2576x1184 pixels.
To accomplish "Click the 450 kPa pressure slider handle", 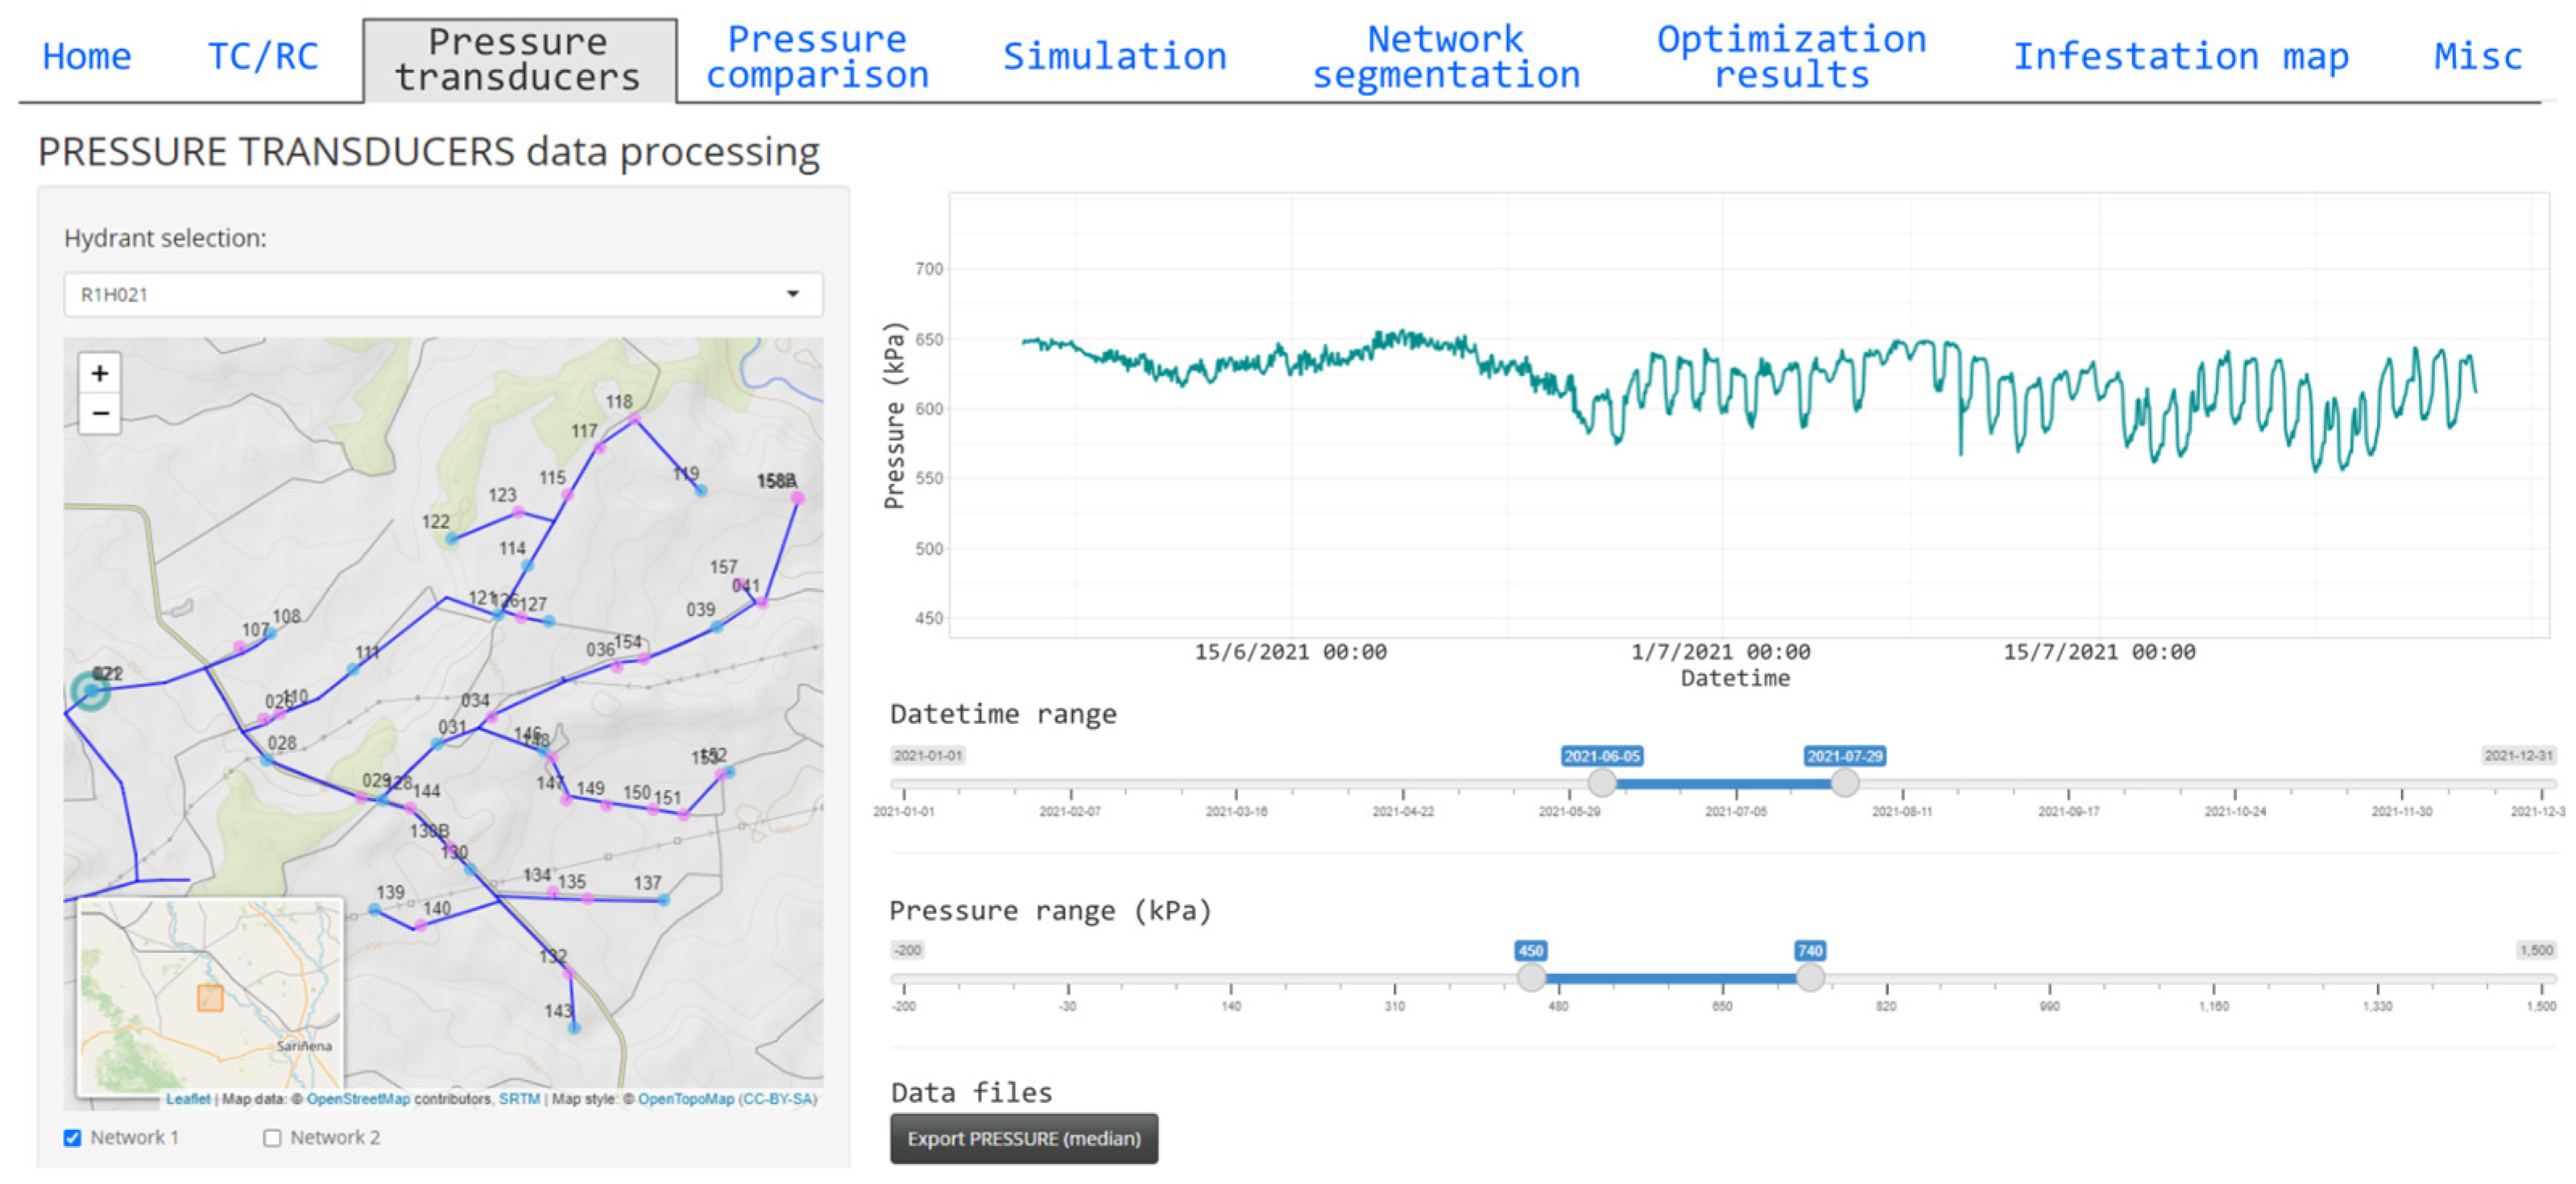I will [x=1530, y=977].
